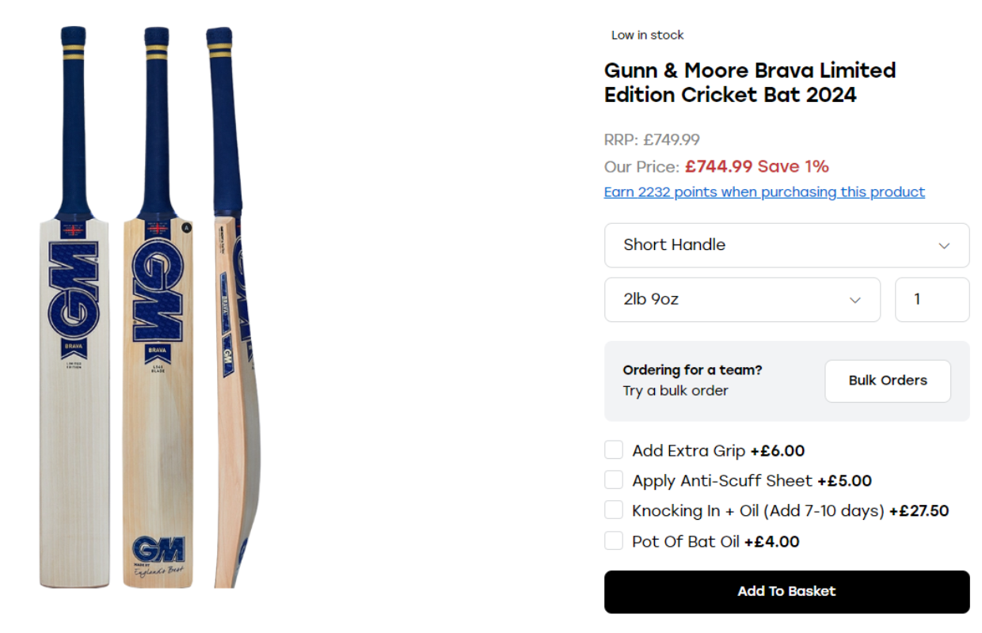This screenshot has height=633, width=982.
Task: Check the Add Extra Grip option
Action: click(x=614, y=449)
